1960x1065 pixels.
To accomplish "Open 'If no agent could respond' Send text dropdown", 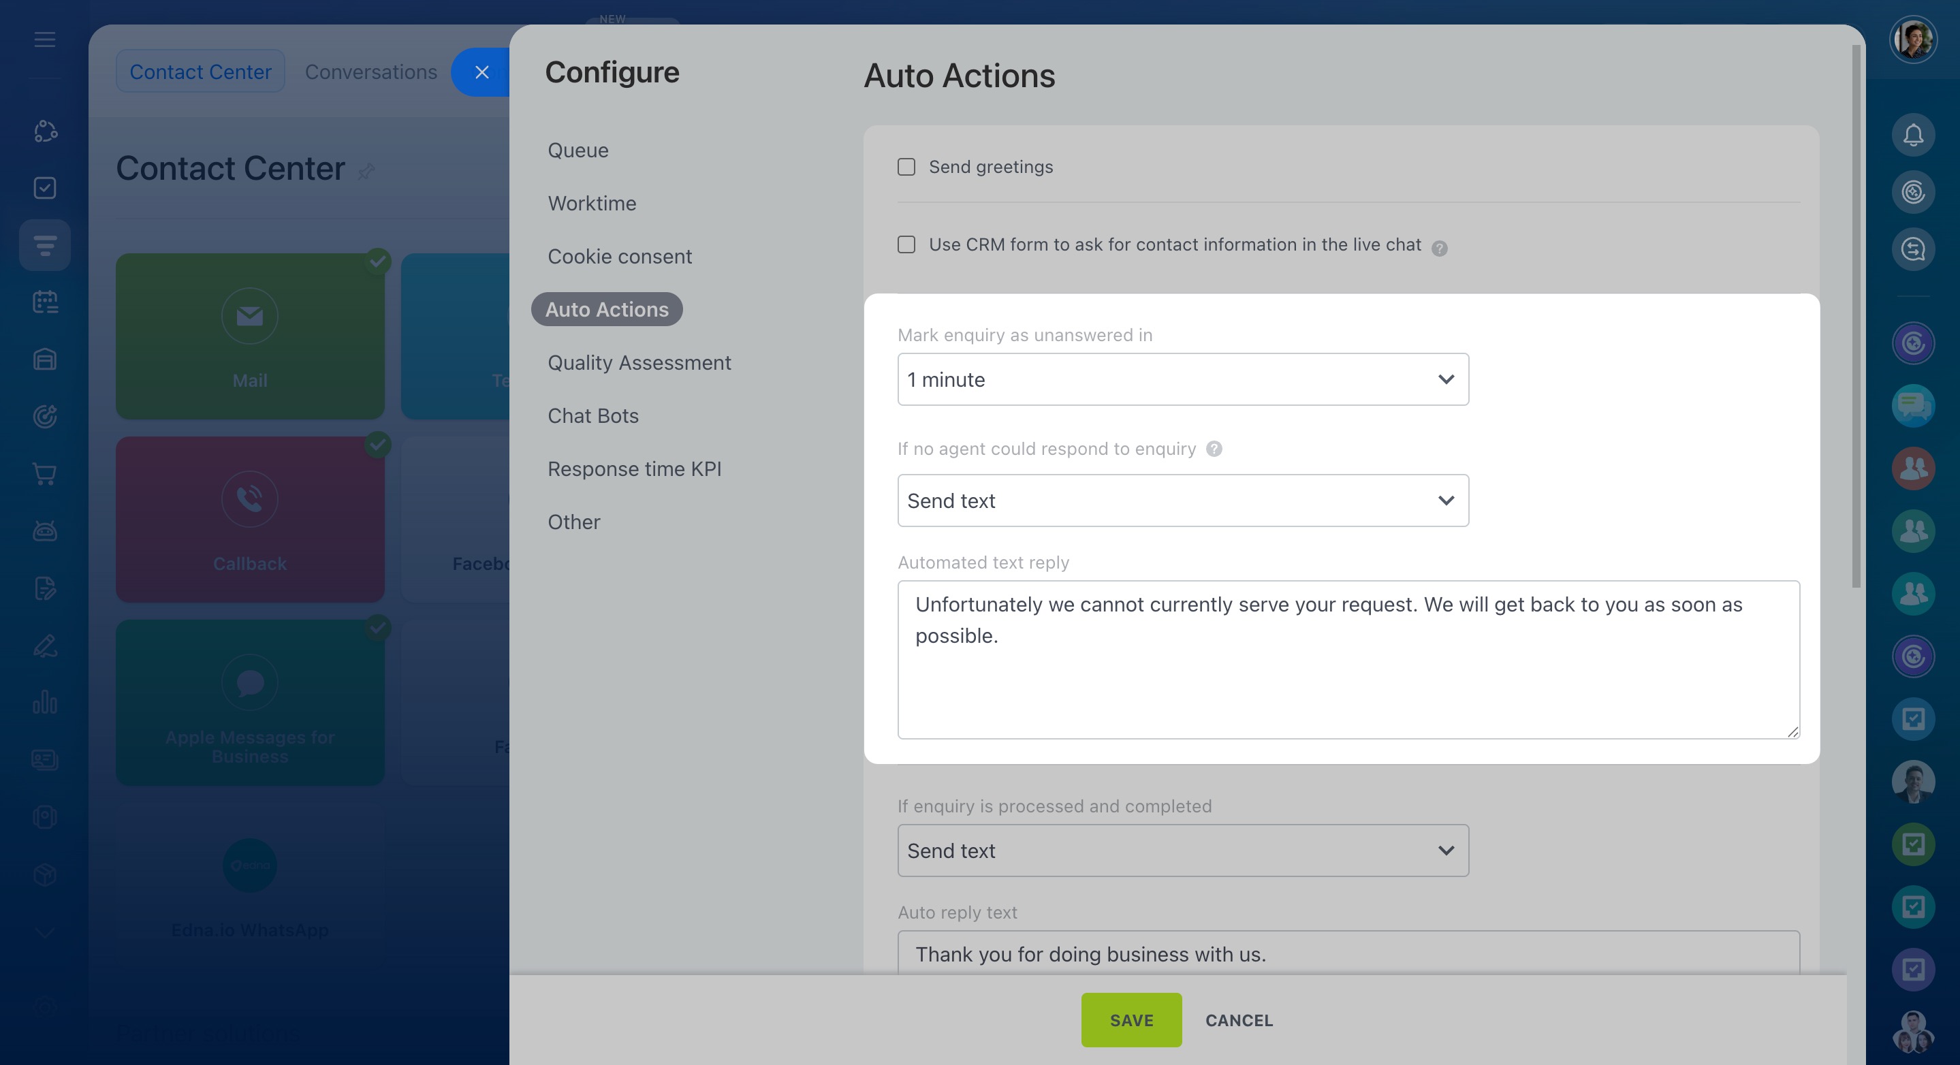I will pyautogui.click(x=1183, y=500).
